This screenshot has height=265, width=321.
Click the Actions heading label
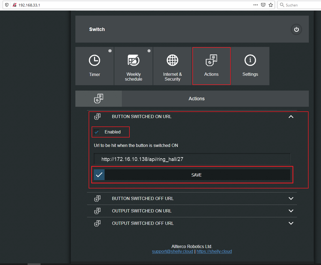pyautogui.click(x=196, y=99)
